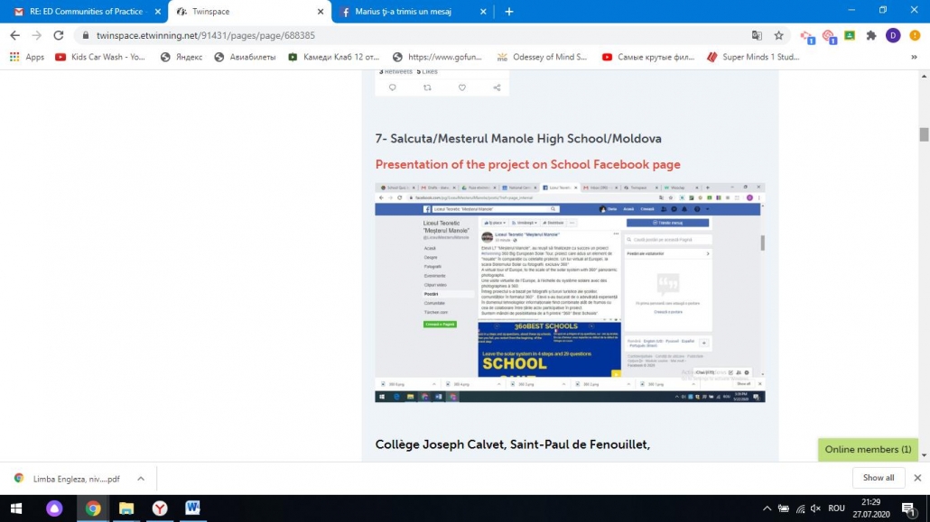
Task: Click the page's vertical scrollbar thumb
Action: pos(924,134)
